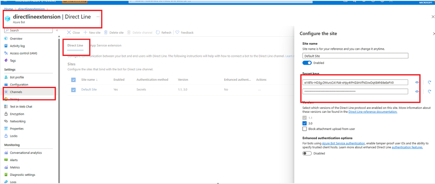The height and width of the screenshot is (184, 435).
Task: Toggle Enhanced authentication Disabled switch
Action: coord(307,153)
